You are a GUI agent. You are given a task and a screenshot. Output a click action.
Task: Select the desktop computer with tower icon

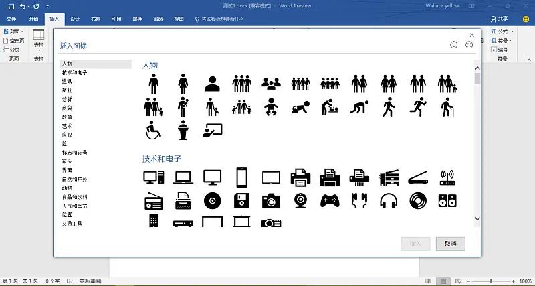tap(154, 177)
